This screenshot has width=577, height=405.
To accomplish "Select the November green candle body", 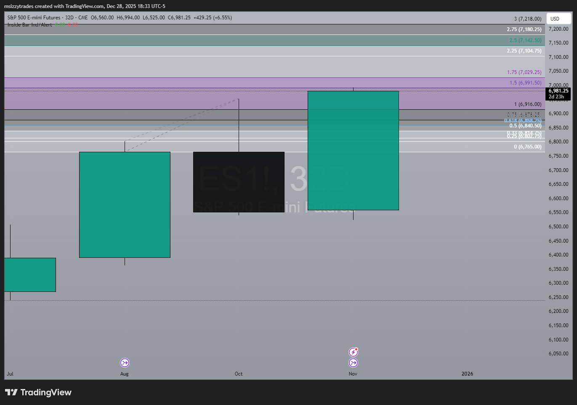I will [x=353, y=151].
